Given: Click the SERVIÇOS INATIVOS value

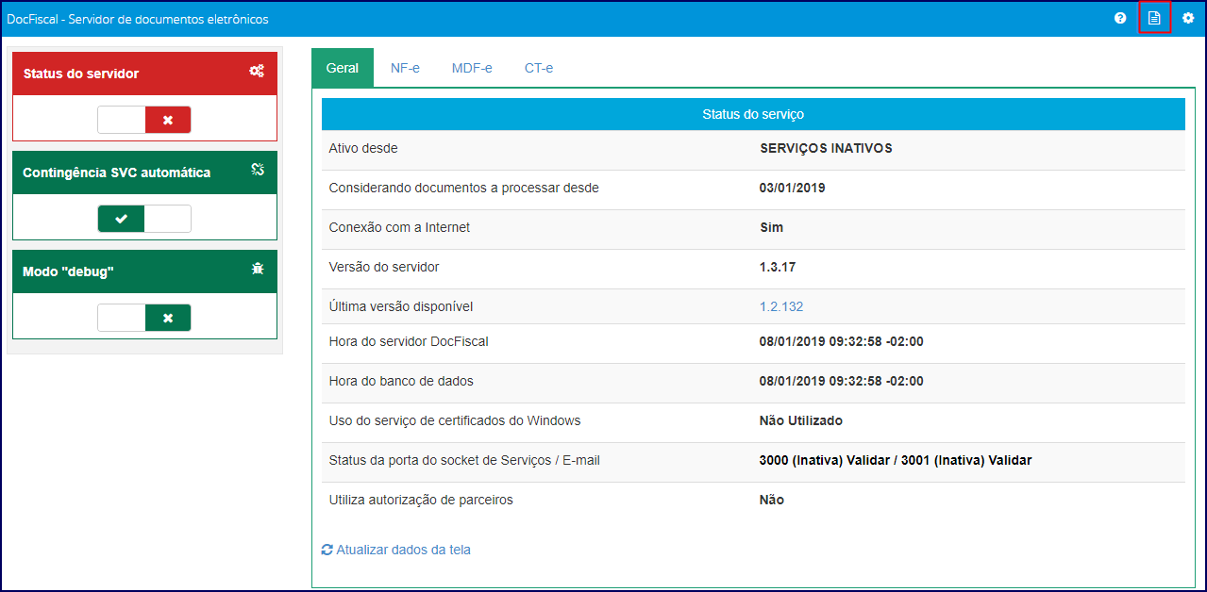Looking at the screenshot, I should point(826,148).
